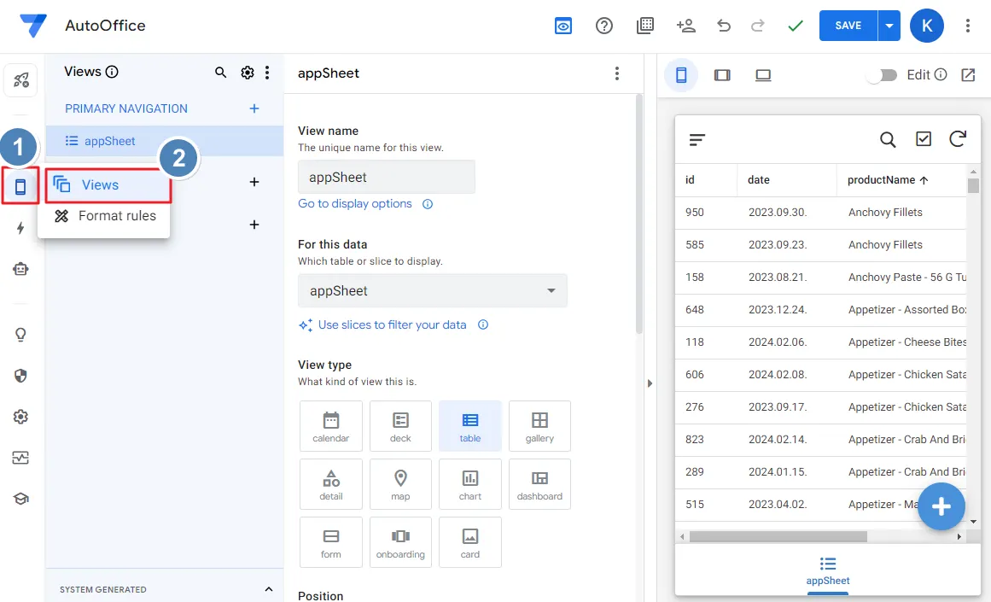Screen dimensions: 991x602
Task: Open the data table view icon in the header
Action: [644, 26]
